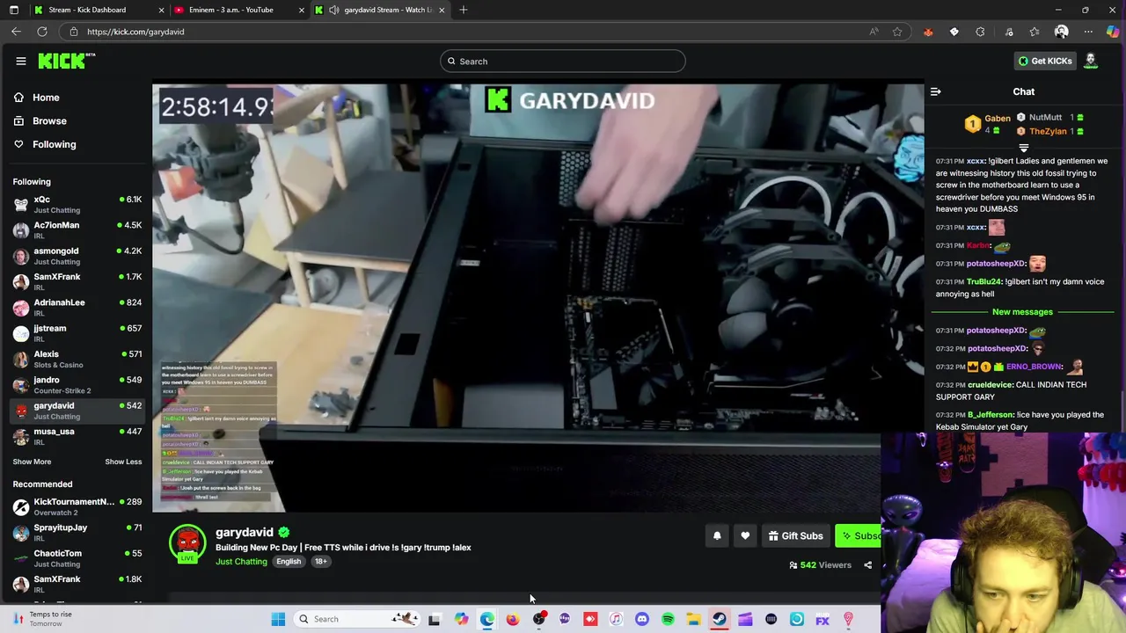Click the Read aloud icon in address bar
Screen dimensions: 1126x633
[x=874, y=32]
